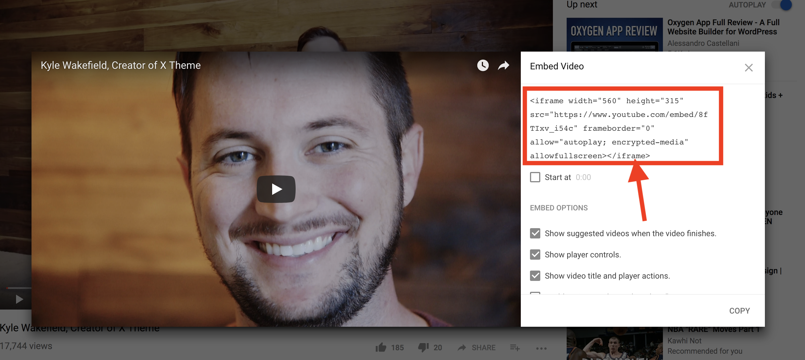Click the share arrow in the player header
This screenshot has width=805, height=360.
click(503, 65)
